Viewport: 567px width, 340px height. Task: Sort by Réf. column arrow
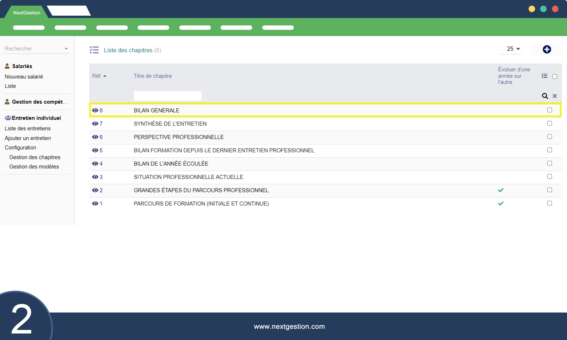105,76
